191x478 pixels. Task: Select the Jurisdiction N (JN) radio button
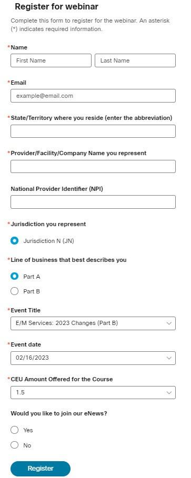point(14,241)
